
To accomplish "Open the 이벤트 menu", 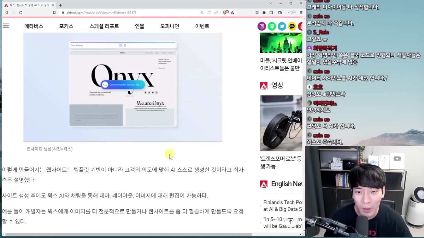I will 202,26.
